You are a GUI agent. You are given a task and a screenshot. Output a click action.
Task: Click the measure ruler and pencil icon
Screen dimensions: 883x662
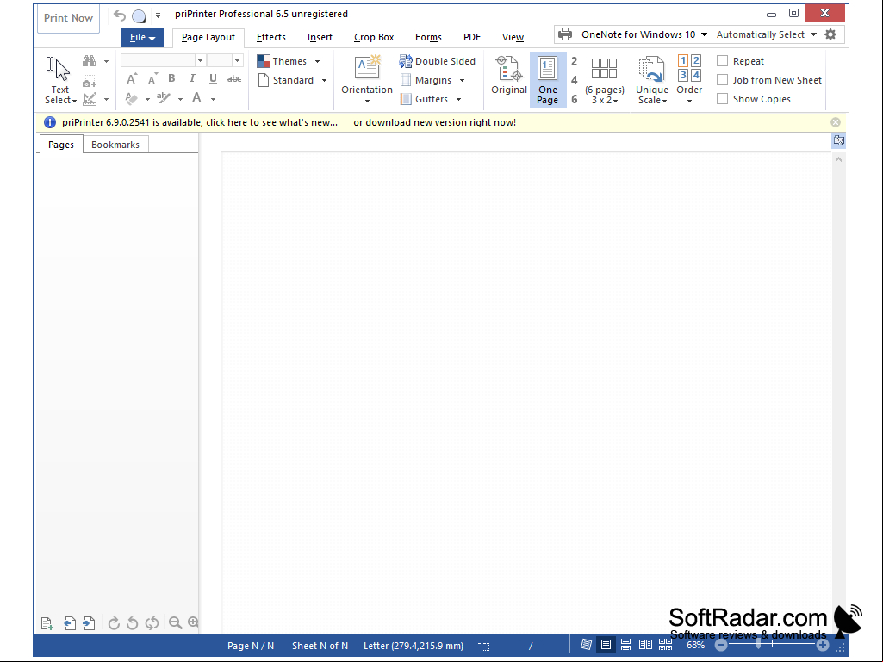click(x=90, y=99)
